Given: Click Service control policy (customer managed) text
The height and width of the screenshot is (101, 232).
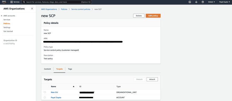Looking at the screenshot, I should tap(61, 50).
